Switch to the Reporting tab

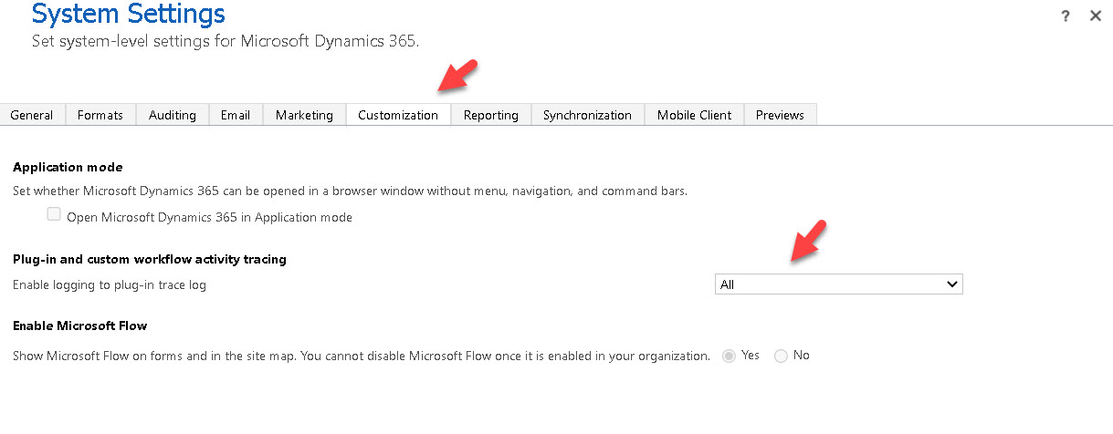click(x=490, y=115)
